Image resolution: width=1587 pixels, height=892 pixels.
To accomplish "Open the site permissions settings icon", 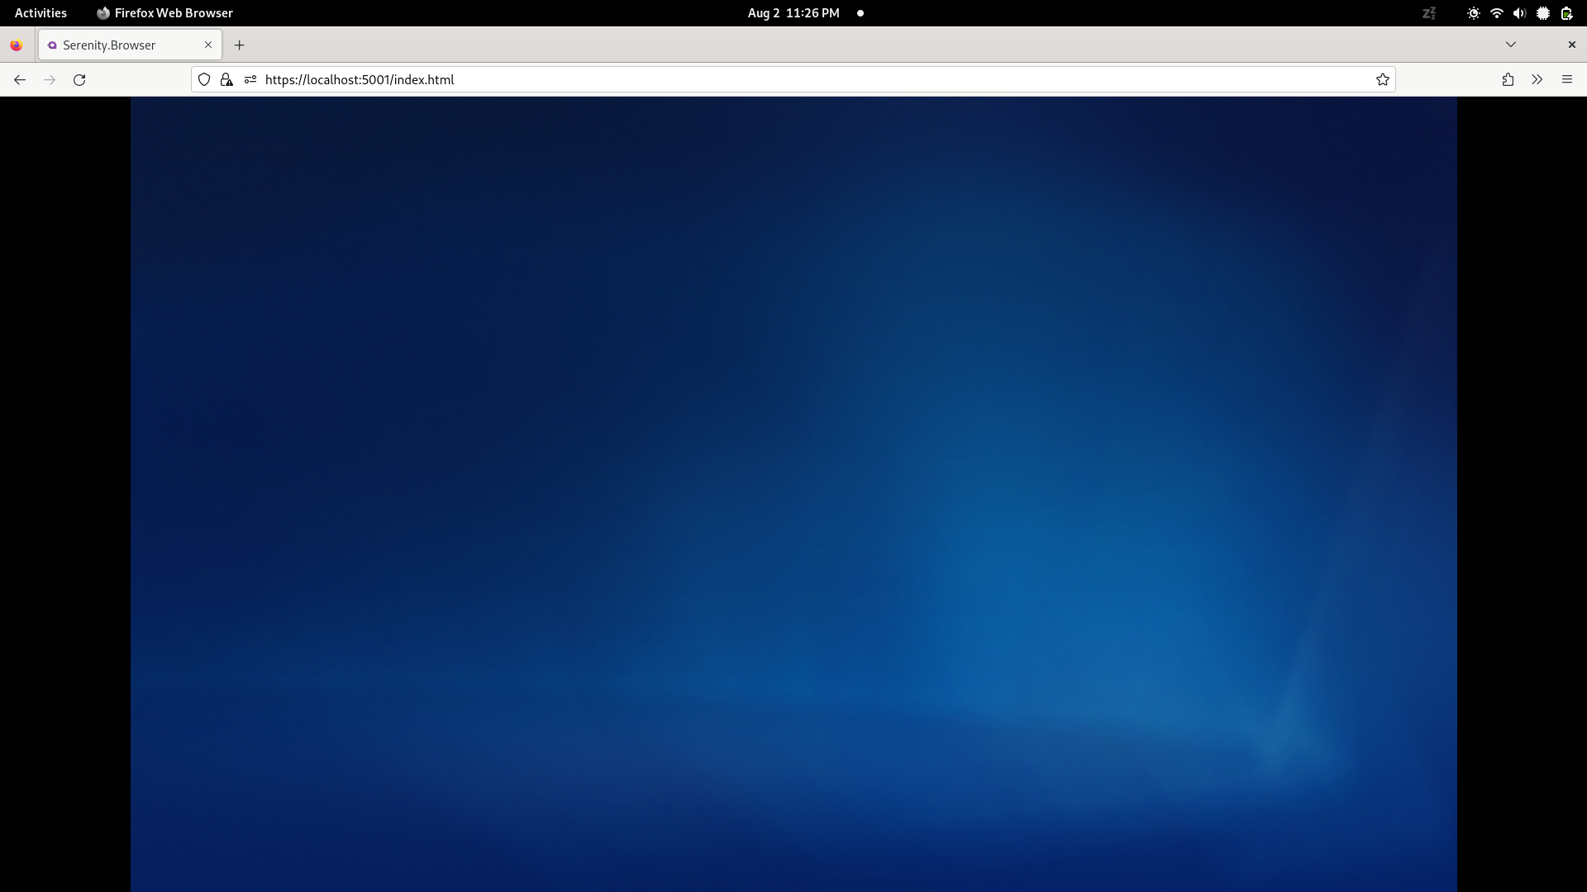I will [x=250, y=79].
